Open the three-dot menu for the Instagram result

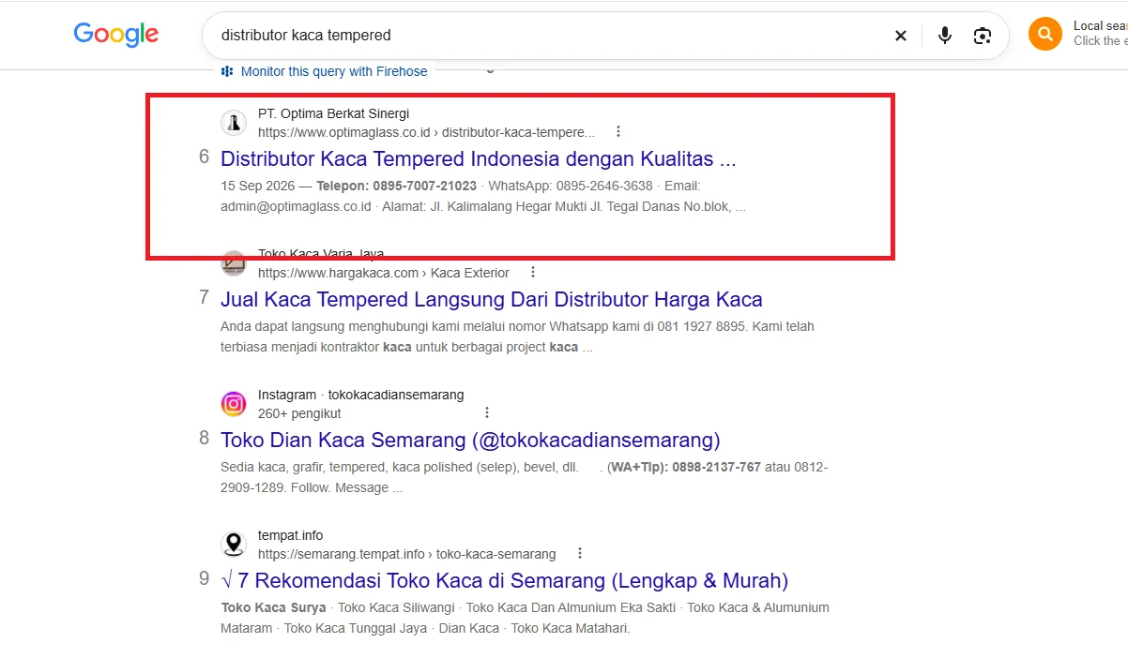[x=486, y=412]
